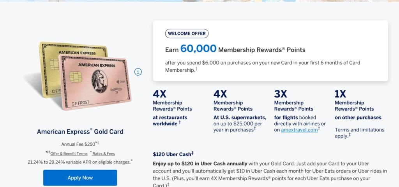The image size is (399, 187).
Task: Click the chip on the rose gold card
Action: (x=76, y=76)
